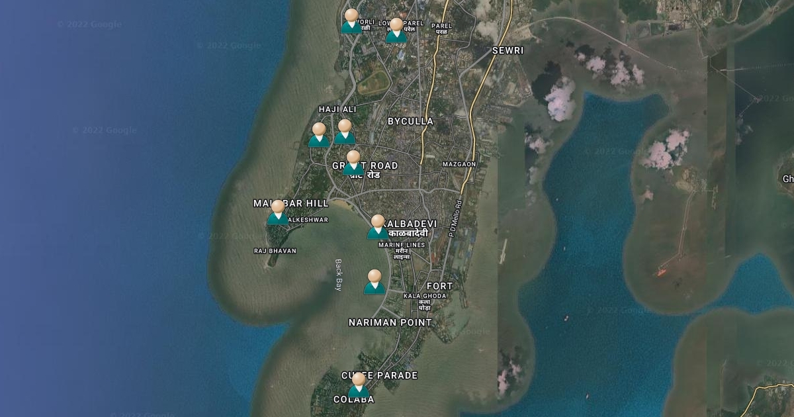
Task: Click the Mazgaon place label
Action: click(x=459, y=163)
